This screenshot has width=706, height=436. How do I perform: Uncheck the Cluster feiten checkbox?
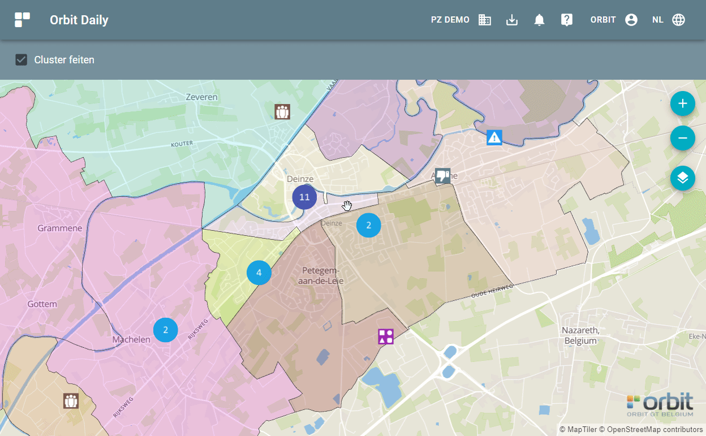[x=21, y=60]
